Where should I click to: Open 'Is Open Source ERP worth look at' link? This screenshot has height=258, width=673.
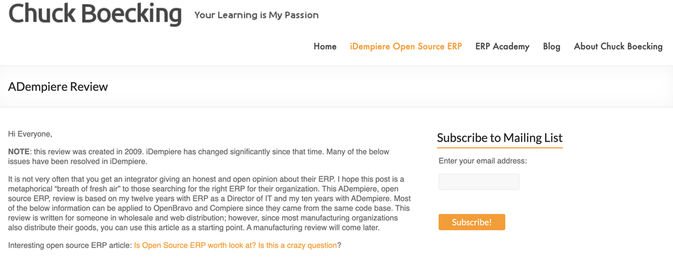[235, 246]
